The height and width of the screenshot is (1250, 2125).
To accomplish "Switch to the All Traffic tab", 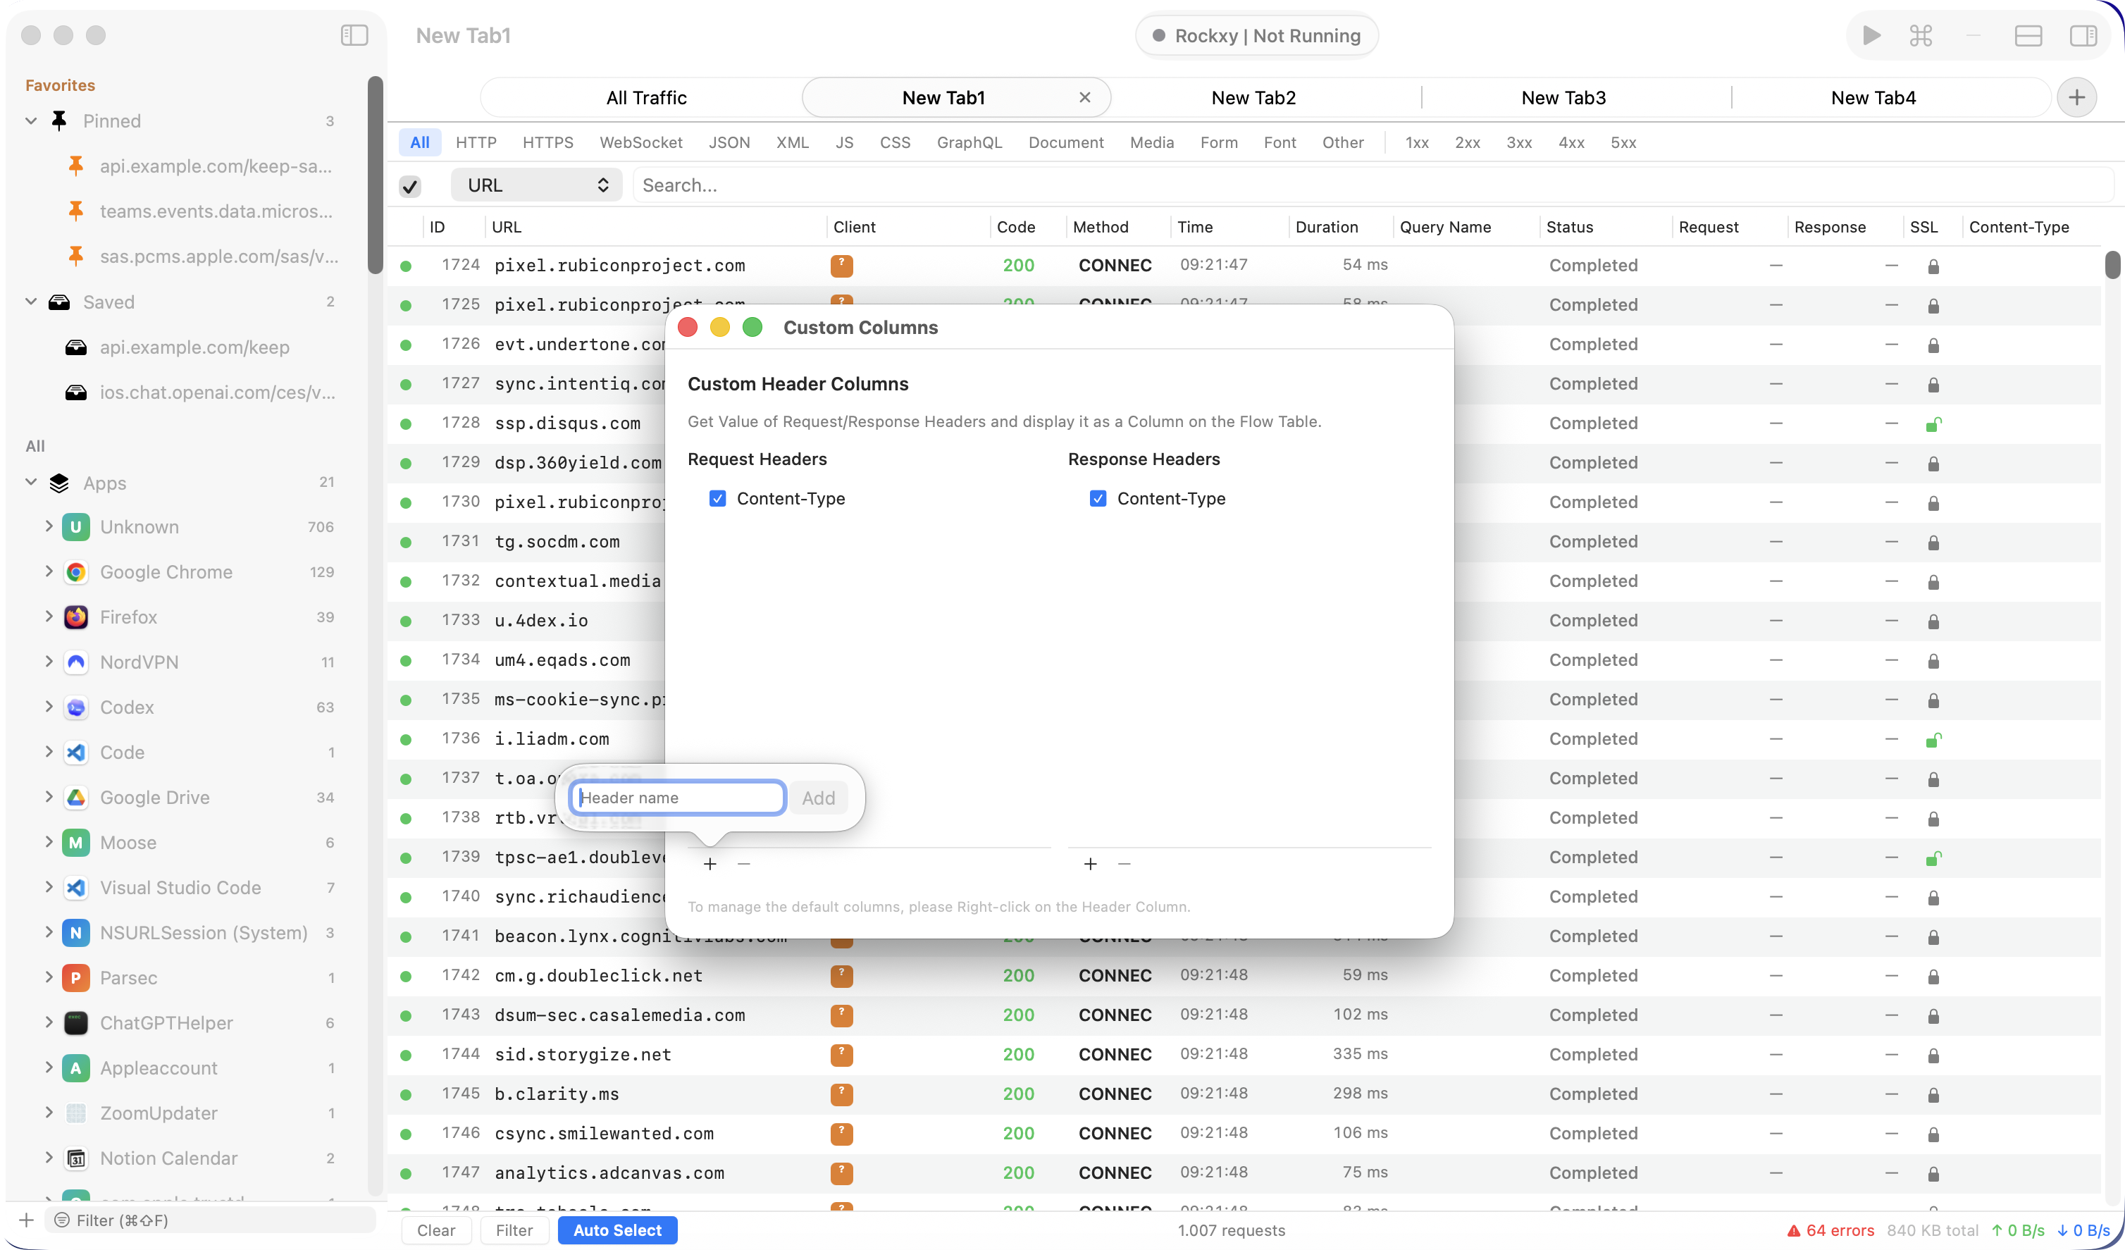I will 646,98.
